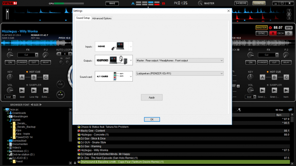Collapse the Muziek folder in tree

[8, 120]
